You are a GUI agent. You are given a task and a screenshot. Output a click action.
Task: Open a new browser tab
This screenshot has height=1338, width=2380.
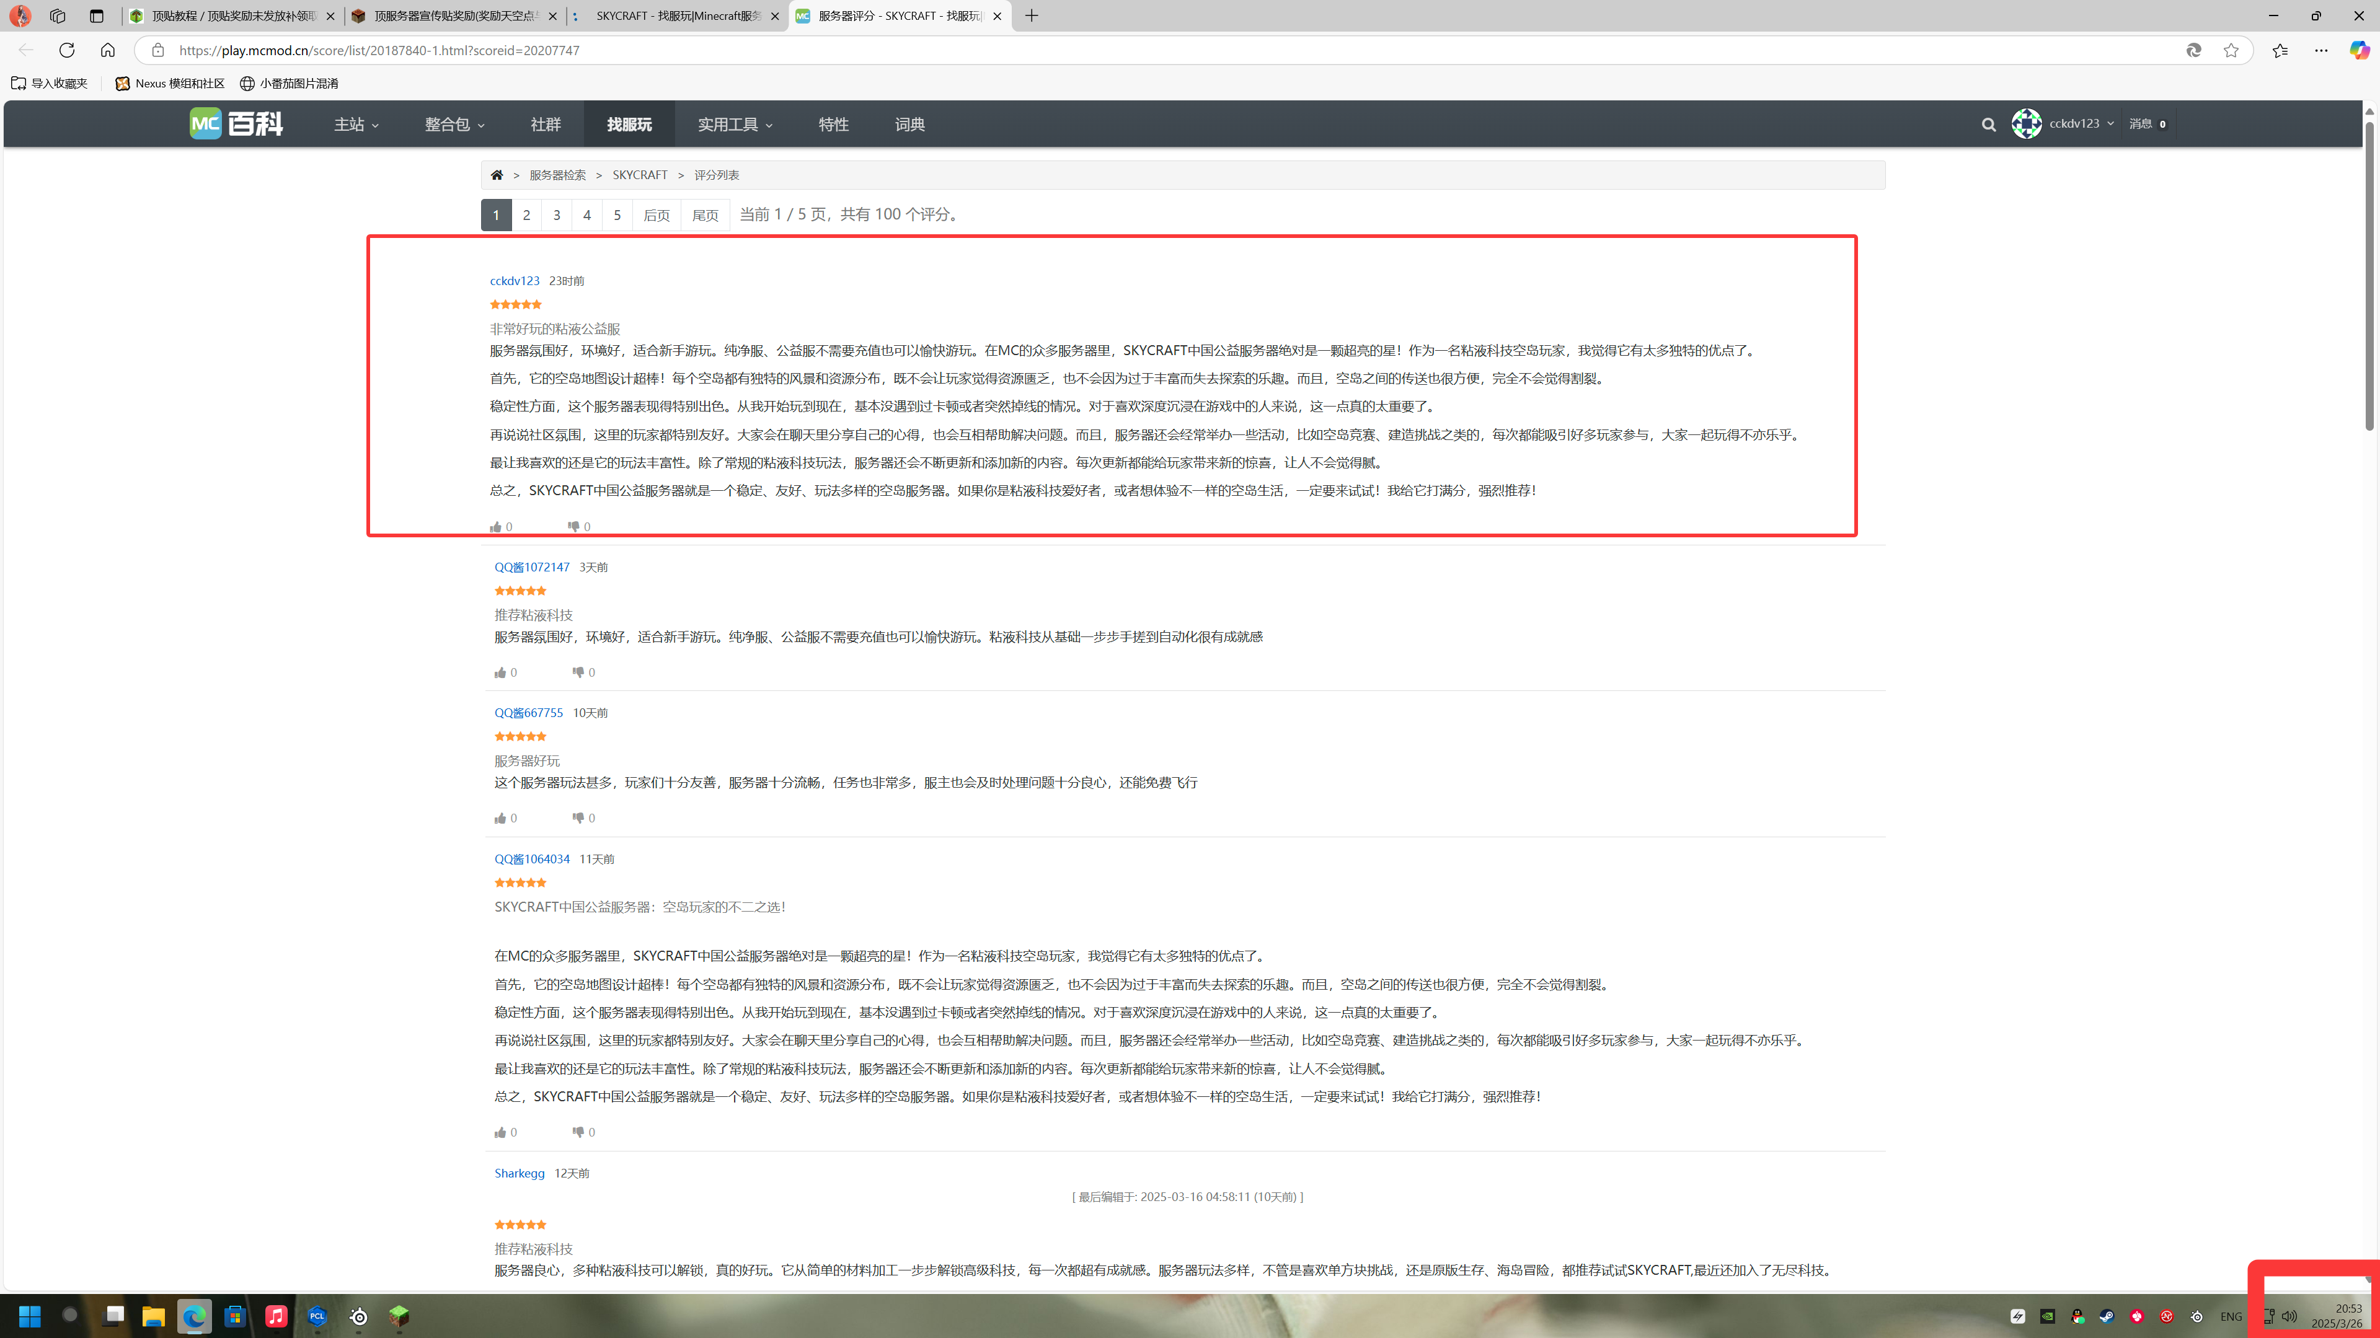(1032, 15)
